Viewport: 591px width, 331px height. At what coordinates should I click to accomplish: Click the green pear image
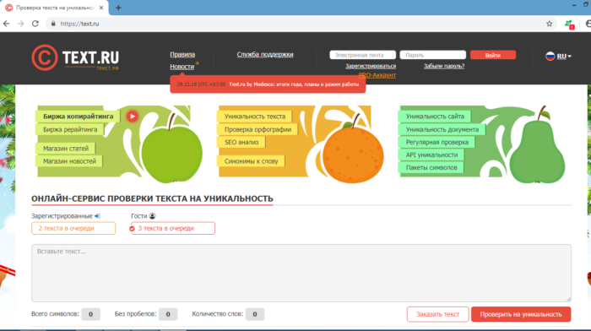coord(538,145)
